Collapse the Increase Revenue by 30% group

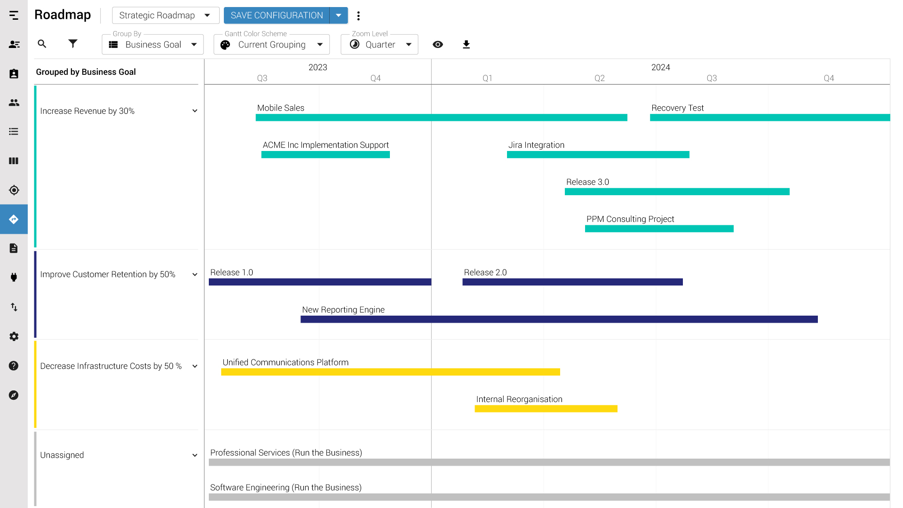coord(195,111)
